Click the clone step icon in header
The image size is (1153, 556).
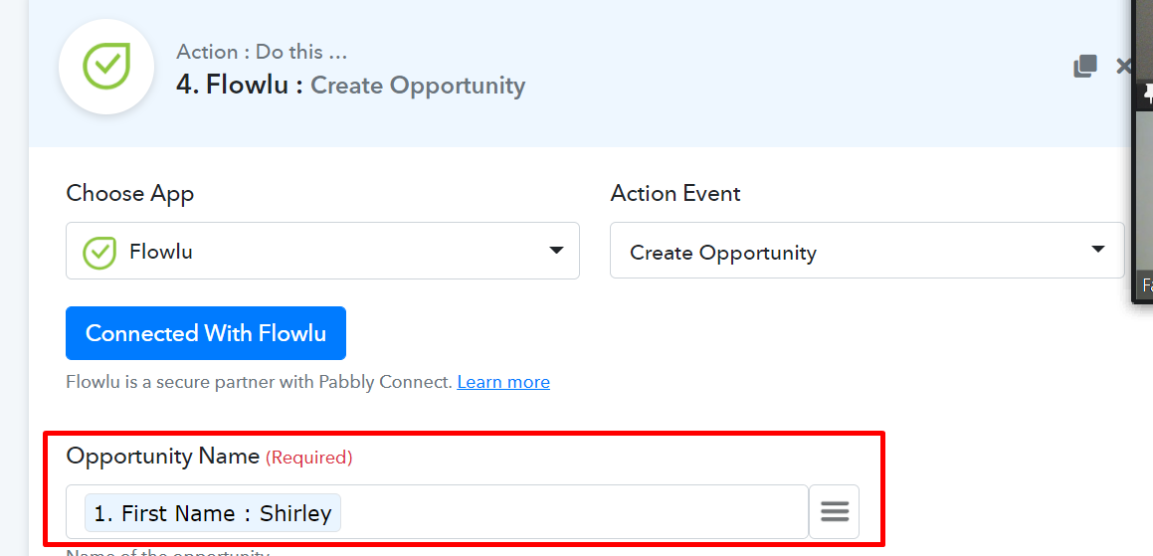pos(1085,67)
